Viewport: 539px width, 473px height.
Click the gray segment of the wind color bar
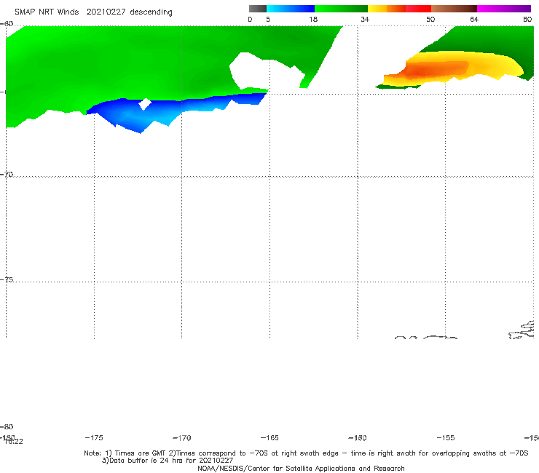click(x=257, y=9)
